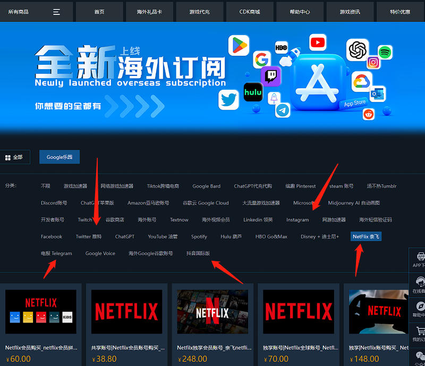Open the 特价优惠 nav tab
This screenshot has width=425, height=366.
pyautogui.click(x=400, y=12)
